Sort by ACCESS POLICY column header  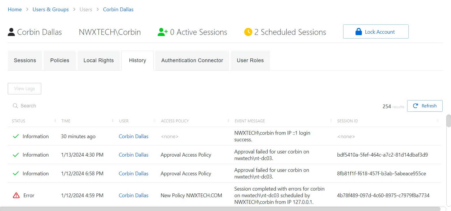pos(175,121)
